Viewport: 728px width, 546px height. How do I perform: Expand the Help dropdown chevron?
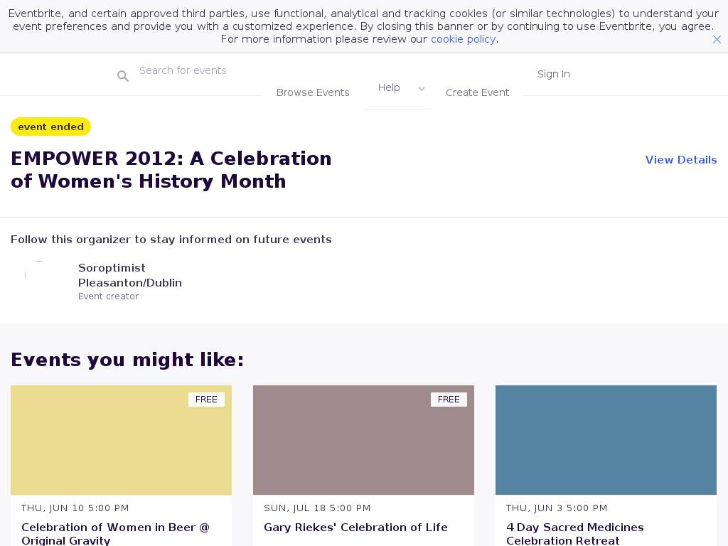(x=422, y=89)
